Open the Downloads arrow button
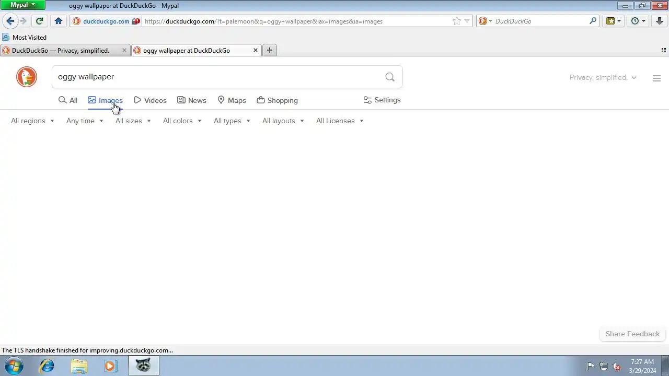The height and width of the screenshot is (376, 669). point(660,21)
